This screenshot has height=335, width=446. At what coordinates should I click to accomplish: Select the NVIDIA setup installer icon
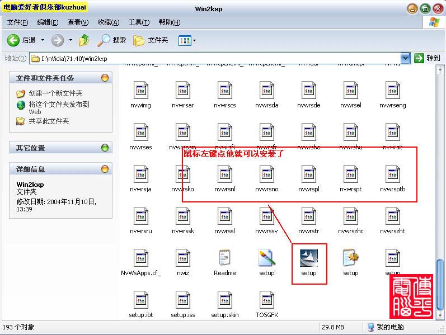[x=309, y=258]
